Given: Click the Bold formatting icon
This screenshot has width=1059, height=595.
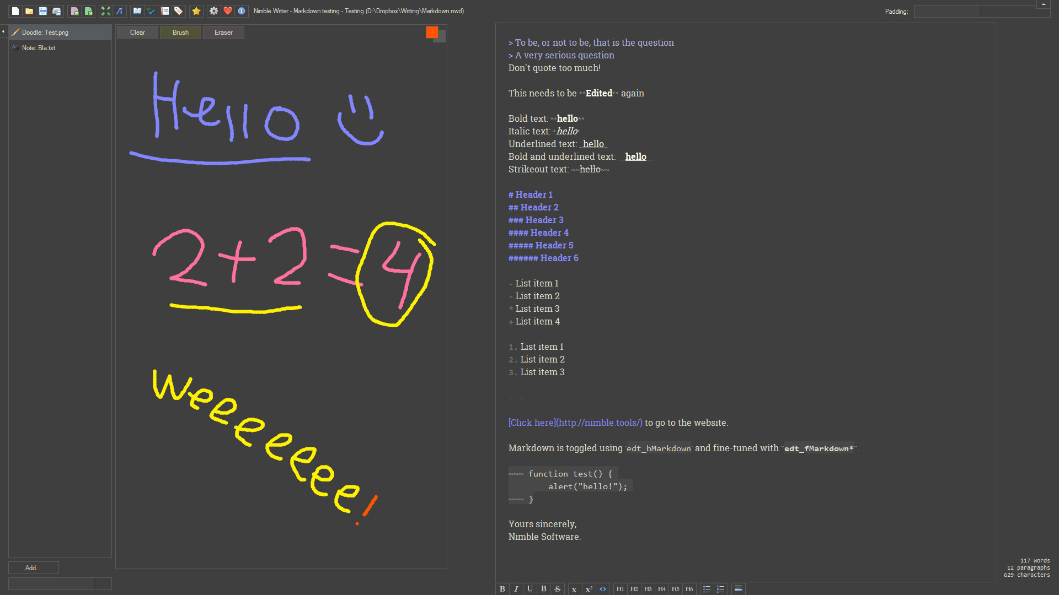Looking at the screenshot, I should tap(502, 588).
